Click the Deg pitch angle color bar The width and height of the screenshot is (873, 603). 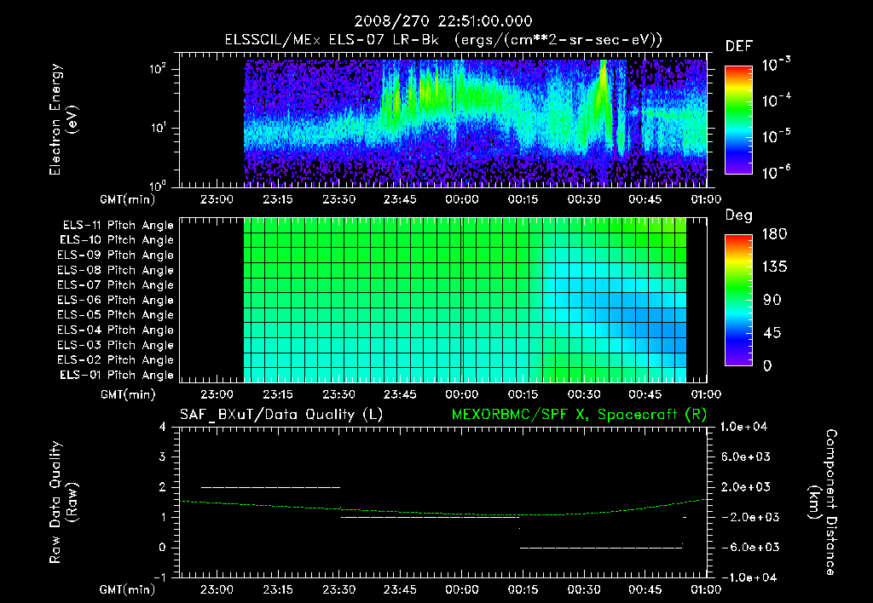[x=738, y=300]
